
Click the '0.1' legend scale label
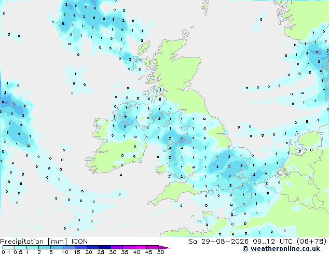[x=6, y=252]
